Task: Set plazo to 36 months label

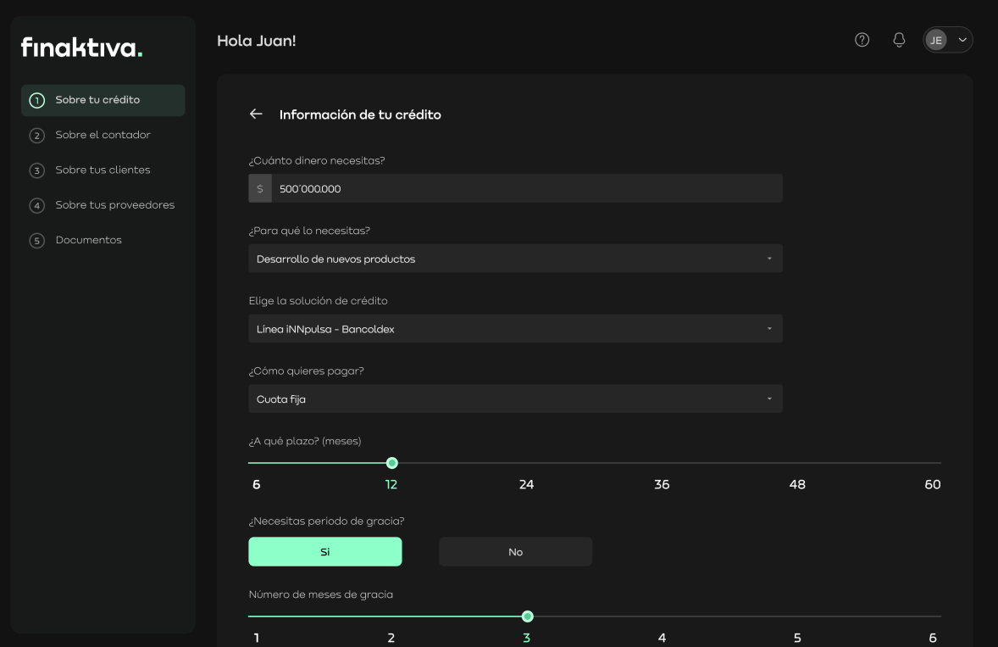Action: coord(662,484)
